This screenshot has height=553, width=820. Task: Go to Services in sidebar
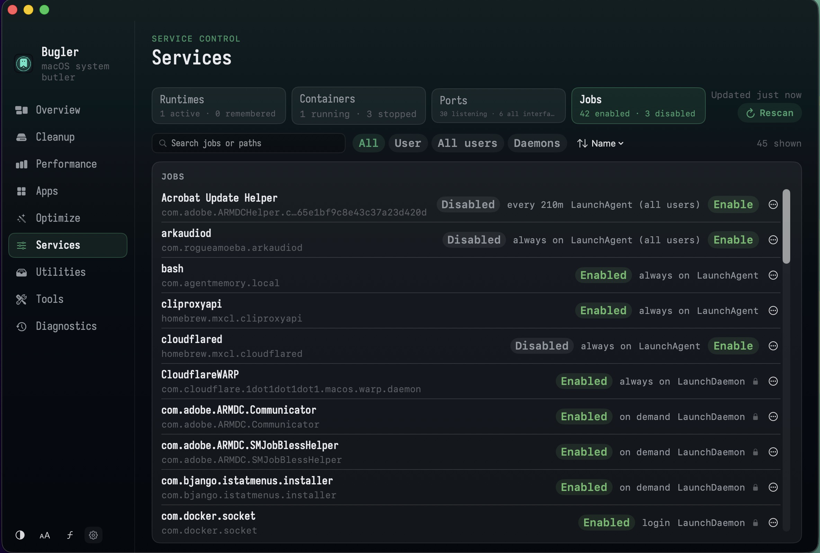pos(68,245)
